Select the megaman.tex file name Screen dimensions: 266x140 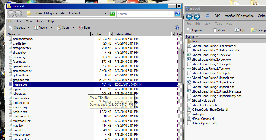coord(22,135)
